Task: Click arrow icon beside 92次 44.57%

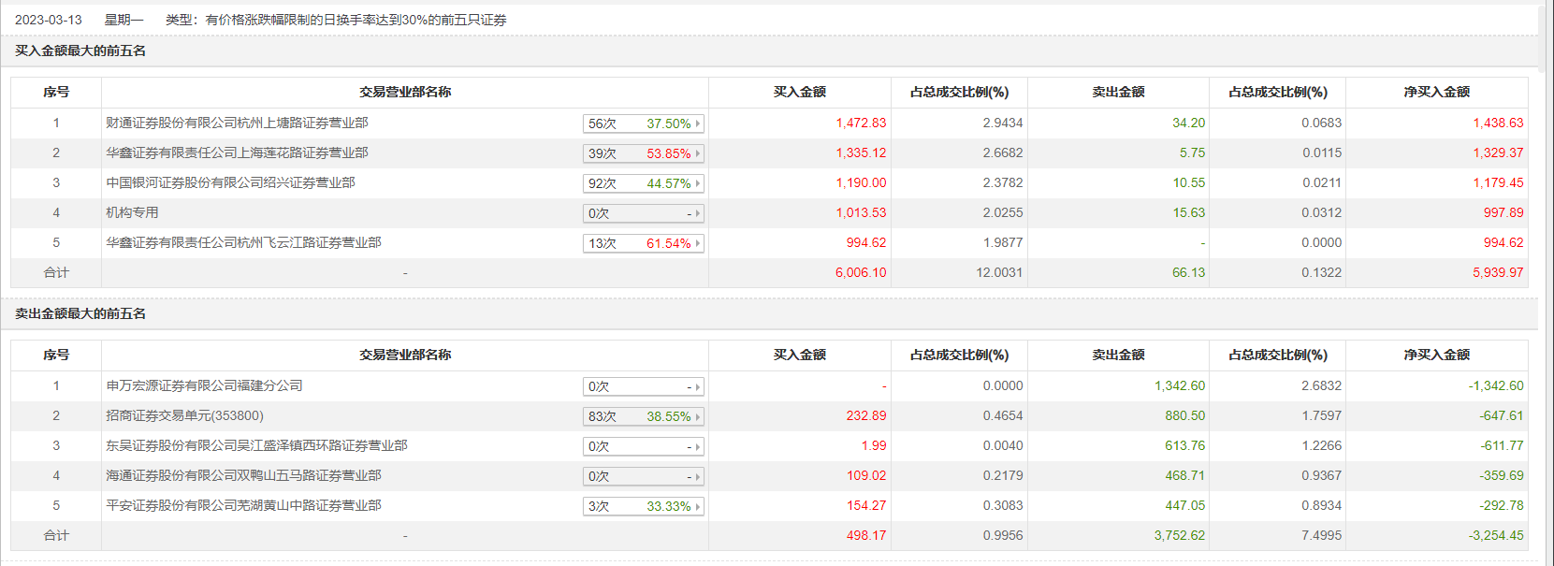Action: (698, 183)
